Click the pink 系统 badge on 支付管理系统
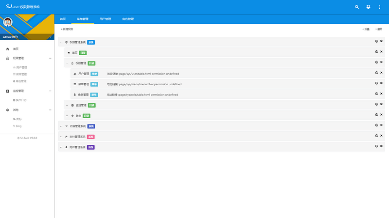The height and width of the screenshot is (218, 389). [91, 137]
